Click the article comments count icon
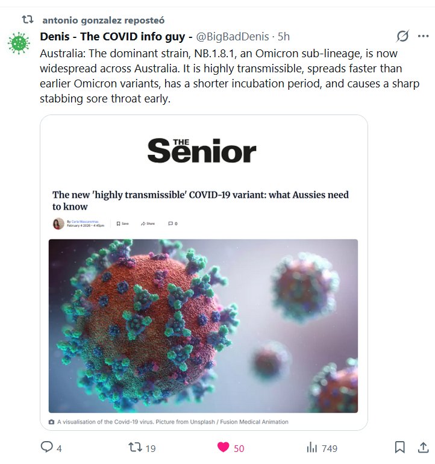Screen dimensions: 435x464 coord(172,224)
